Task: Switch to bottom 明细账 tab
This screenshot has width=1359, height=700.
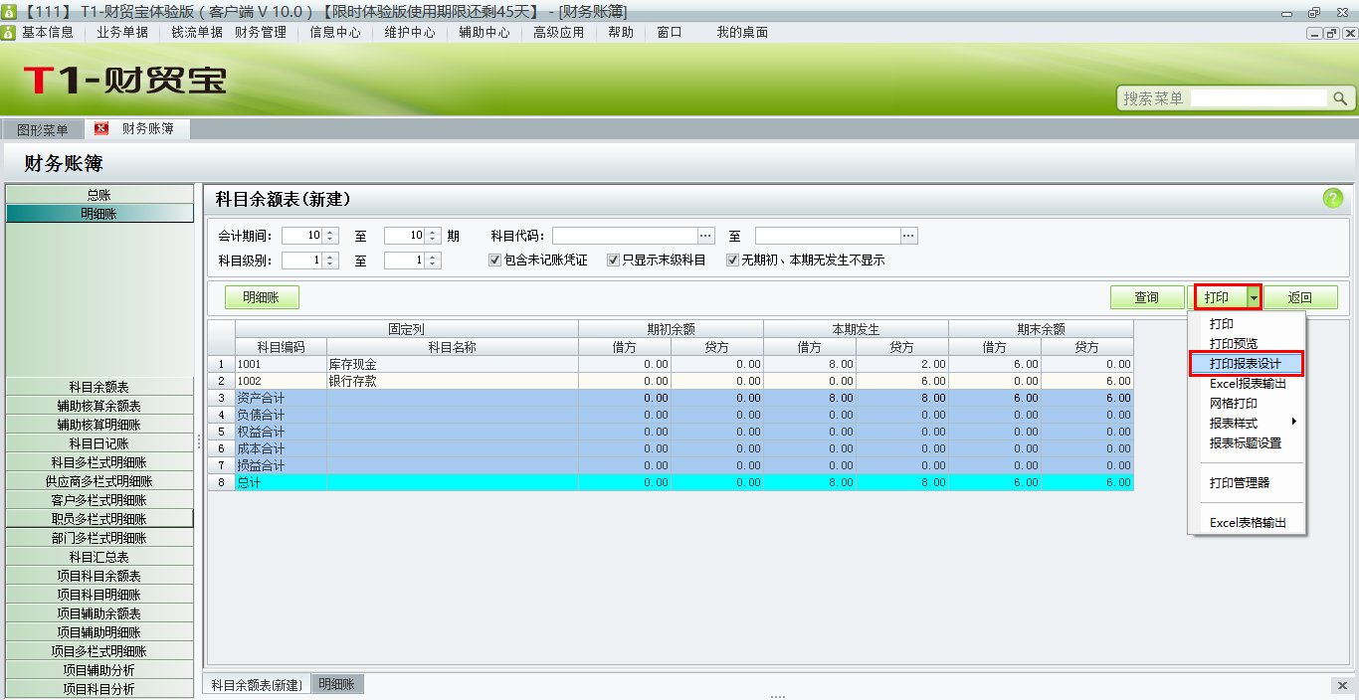Action: click(x=337, y=684)
